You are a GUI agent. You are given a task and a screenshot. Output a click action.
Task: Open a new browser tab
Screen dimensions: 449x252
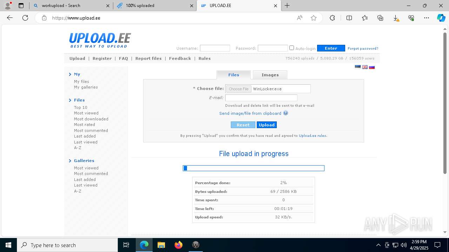287,6
